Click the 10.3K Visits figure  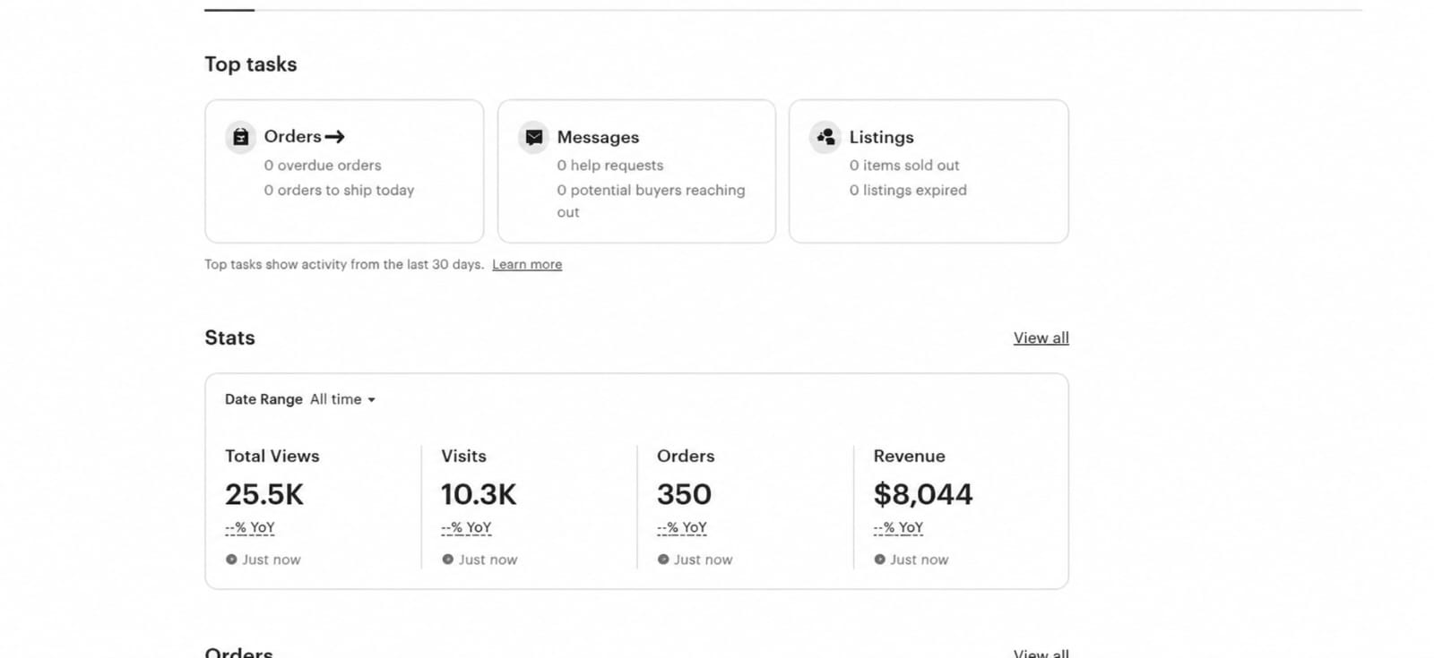(479, 494)
